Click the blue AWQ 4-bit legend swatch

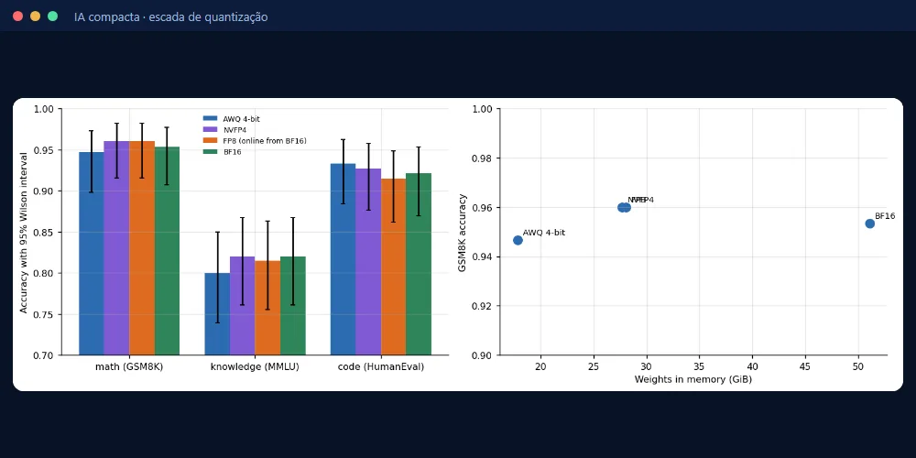pyautogui.click(x=211, y=119)
